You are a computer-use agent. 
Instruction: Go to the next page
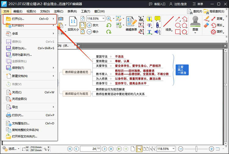pos(104,149)
